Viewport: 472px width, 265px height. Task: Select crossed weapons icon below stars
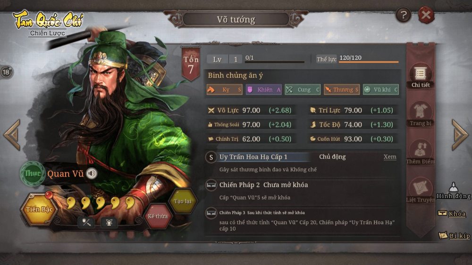86,222
